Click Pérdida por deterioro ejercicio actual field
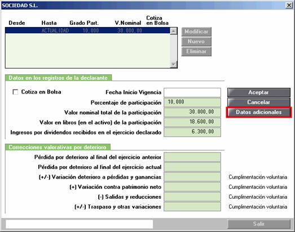 point(192,167)
